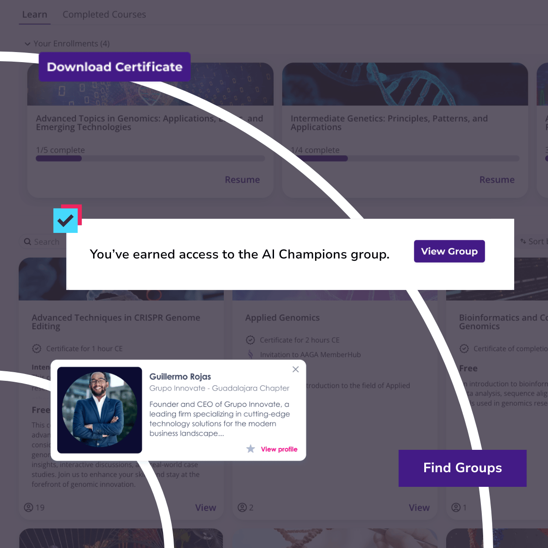
Task: Collapse the Your Enrollments section
Action: click(28, 43)
